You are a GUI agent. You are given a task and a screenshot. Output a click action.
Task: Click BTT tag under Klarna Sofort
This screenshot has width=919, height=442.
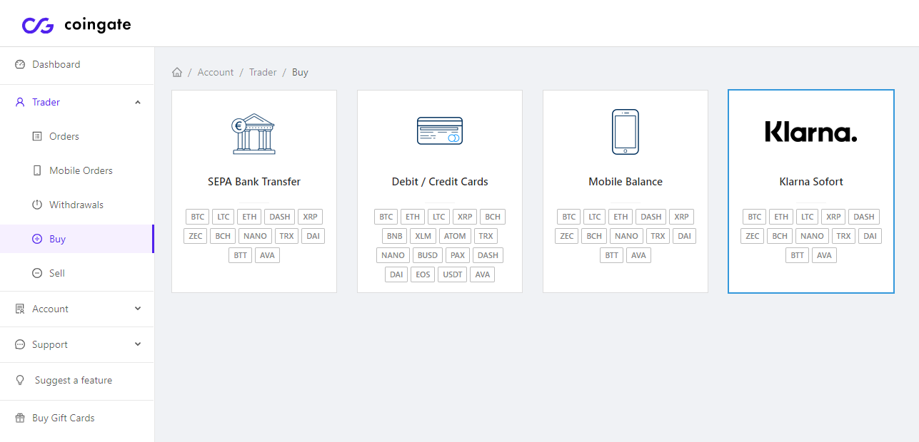pyautogui.click(x=797, y=255)
